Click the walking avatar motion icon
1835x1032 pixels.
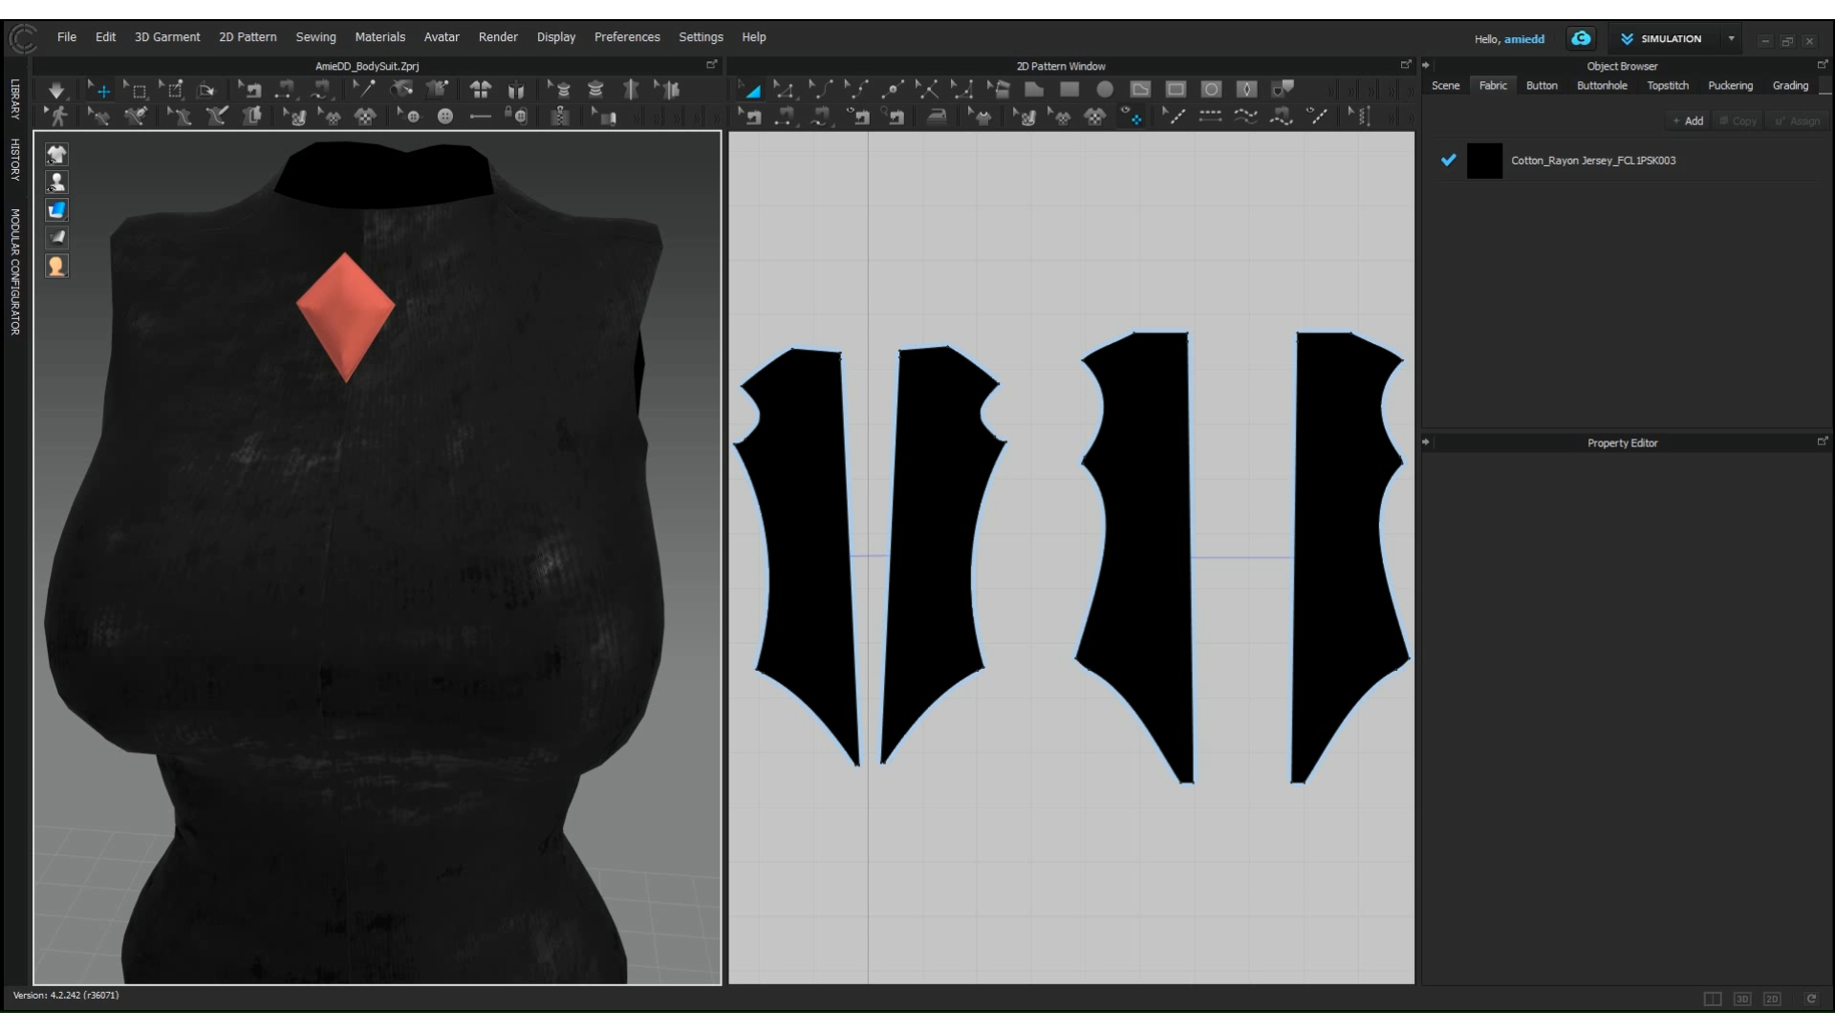click(57, 117)
